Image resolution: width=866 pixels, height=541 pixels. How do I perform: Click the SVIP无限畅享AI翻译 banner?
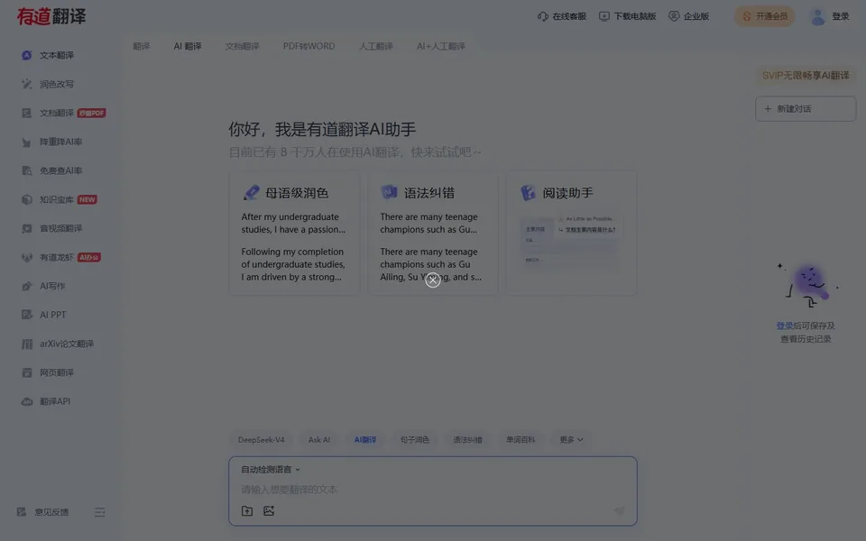point(806,75)
